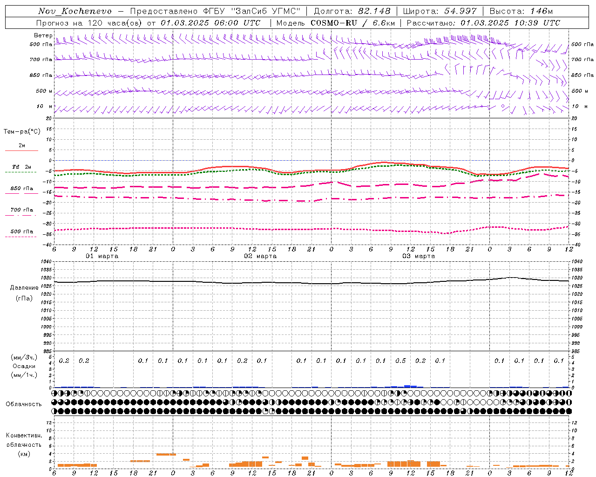
Task: Click the longitude value 82.148
Action: [x=374, y=11]
